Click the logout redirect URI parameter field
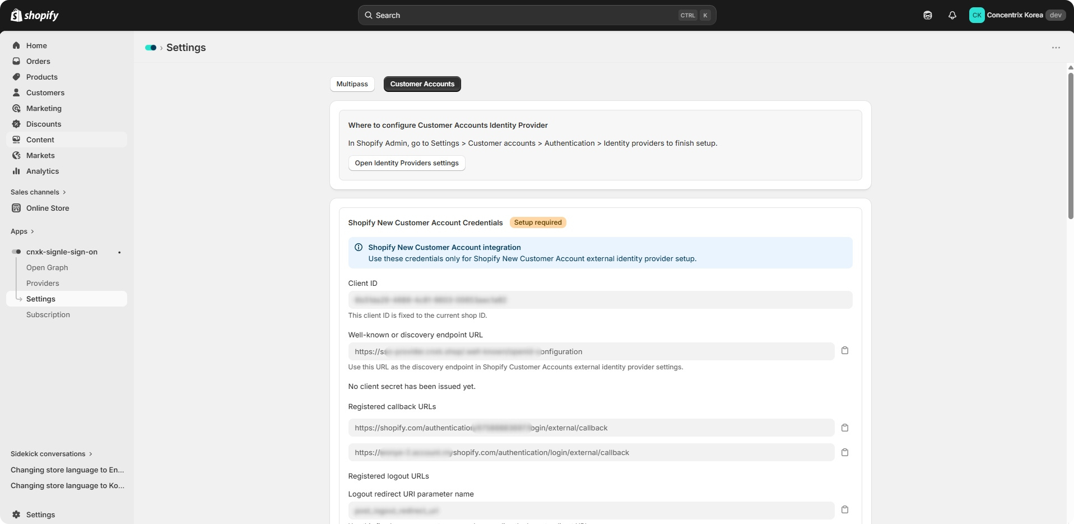This screenshot has height=524, width=1074. click(591, 511)
